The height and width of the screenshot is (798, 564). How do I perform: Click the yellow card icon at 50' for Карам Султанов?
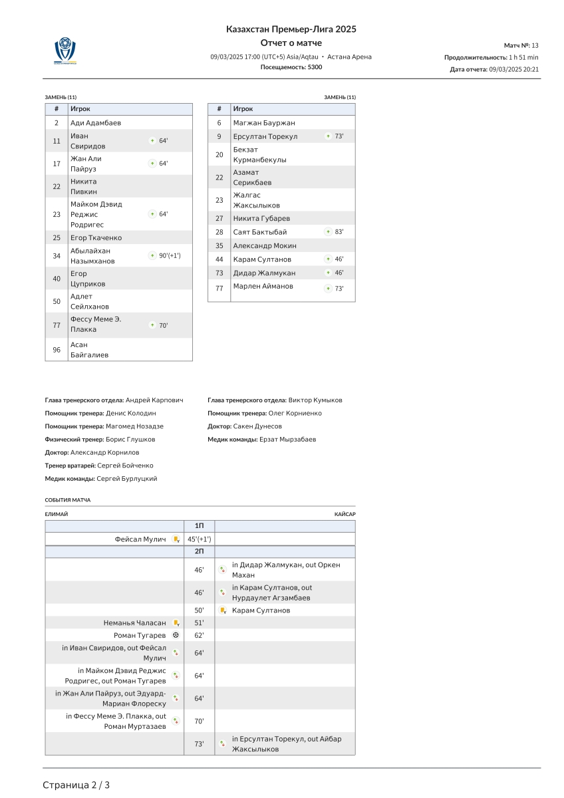tap(223, 610)
